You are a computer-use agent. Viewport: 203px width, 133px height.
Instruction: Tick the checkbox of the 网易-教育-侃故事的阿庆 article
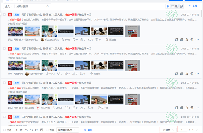click(x=4, y=14)
